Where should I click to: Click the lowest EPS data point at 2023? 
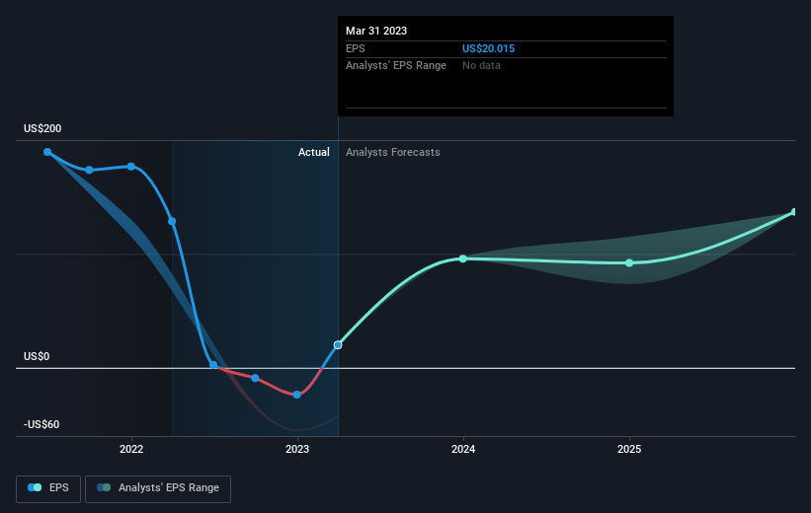[297, 395]
